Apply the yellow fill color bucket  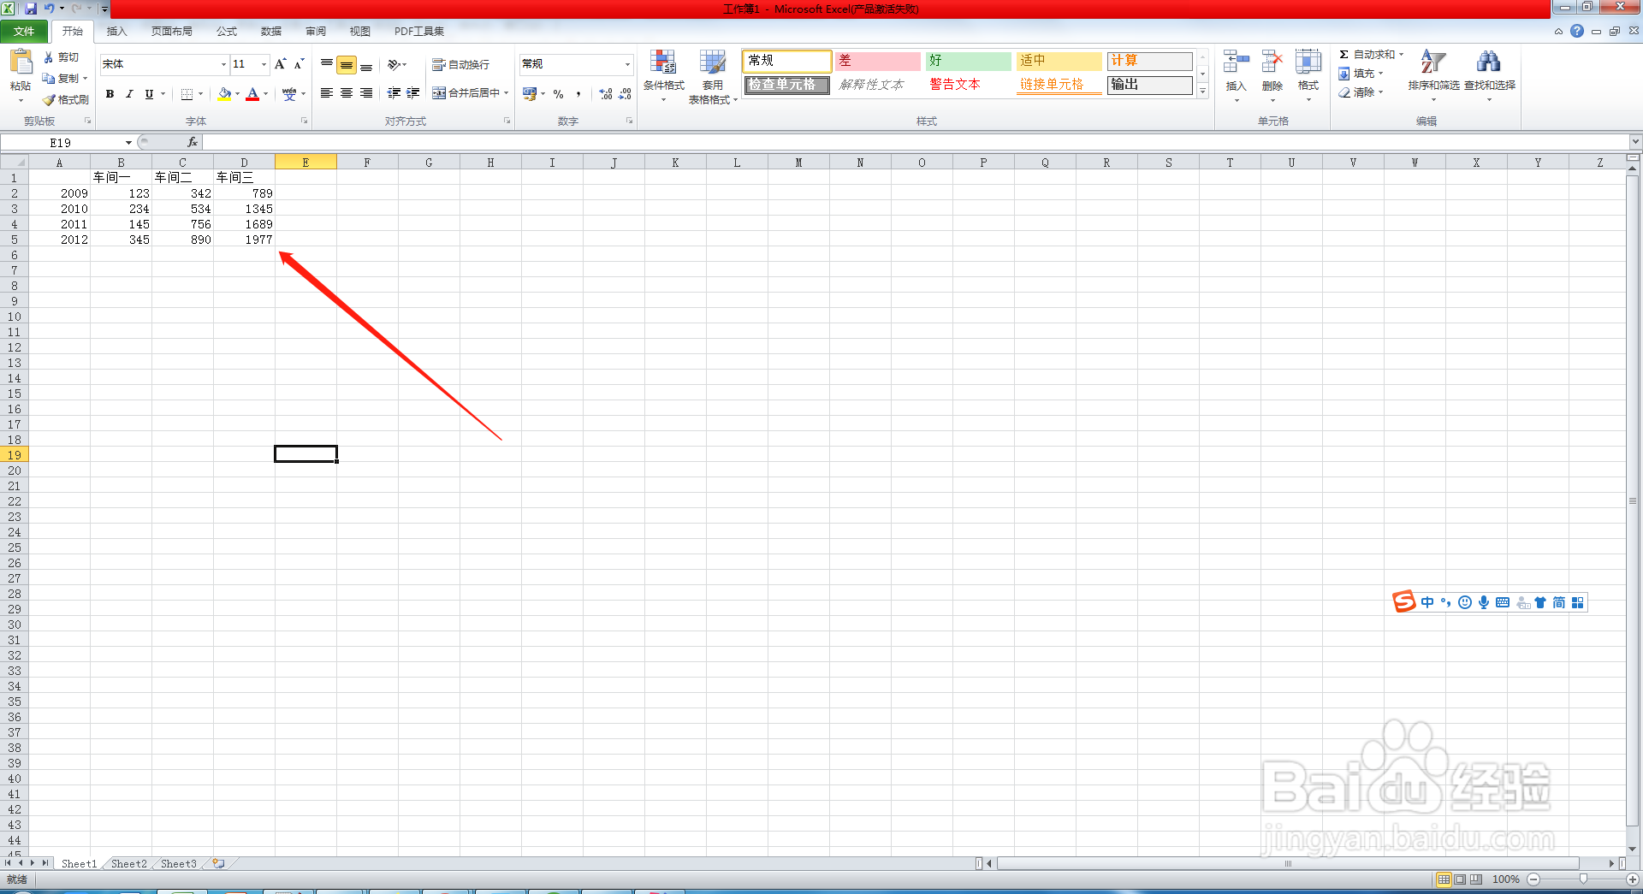(x=224, y=94)
